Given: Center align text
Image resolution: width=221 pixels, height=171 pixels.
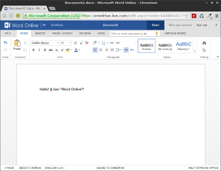Looking at the screenshot, I should [101, 50].
